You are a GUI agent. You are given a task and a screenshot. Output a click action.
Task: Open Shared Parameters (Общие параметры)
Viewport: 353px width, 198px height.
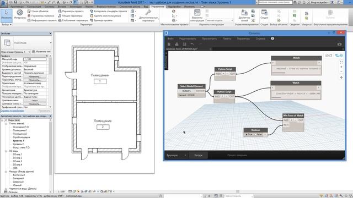(x=70, y=16)
